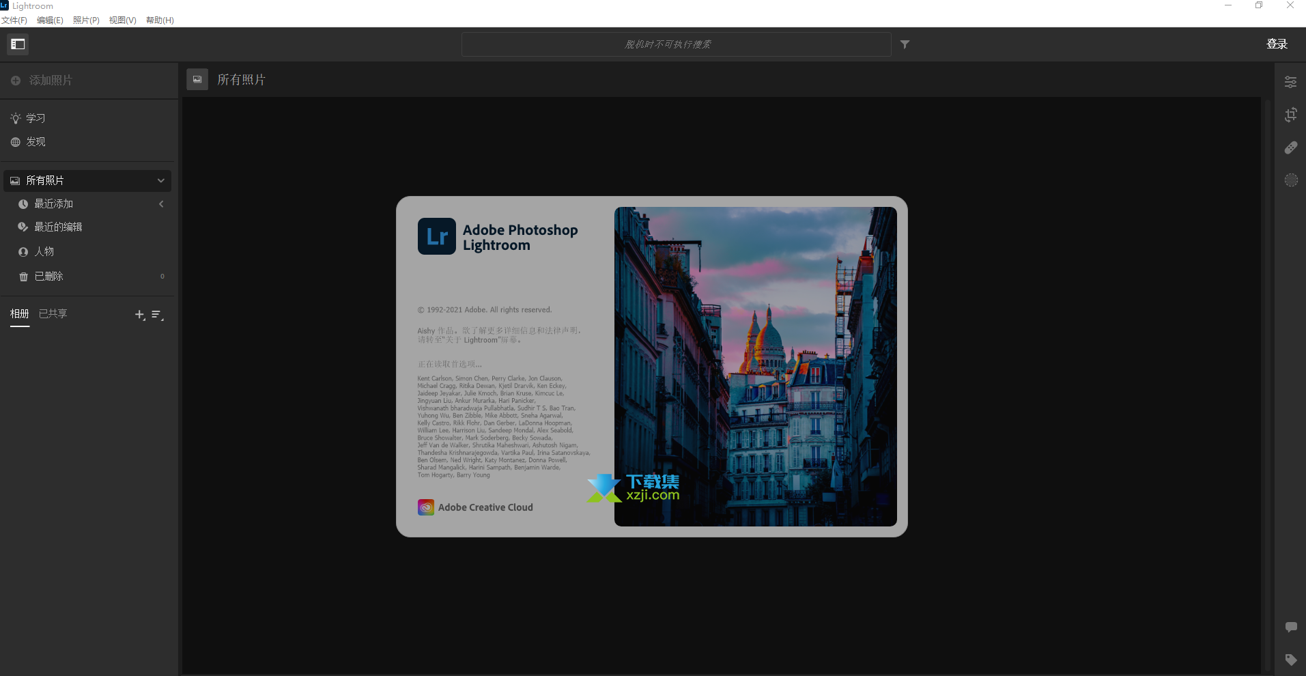The width and height of the screenshot is (1306, 676).
Task: Close the Lightroom window
Action: coord(1290,5)
